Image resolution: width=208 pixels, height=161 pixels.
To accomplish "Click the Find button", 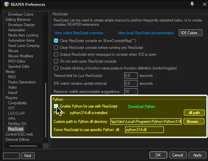I will 27,155.
